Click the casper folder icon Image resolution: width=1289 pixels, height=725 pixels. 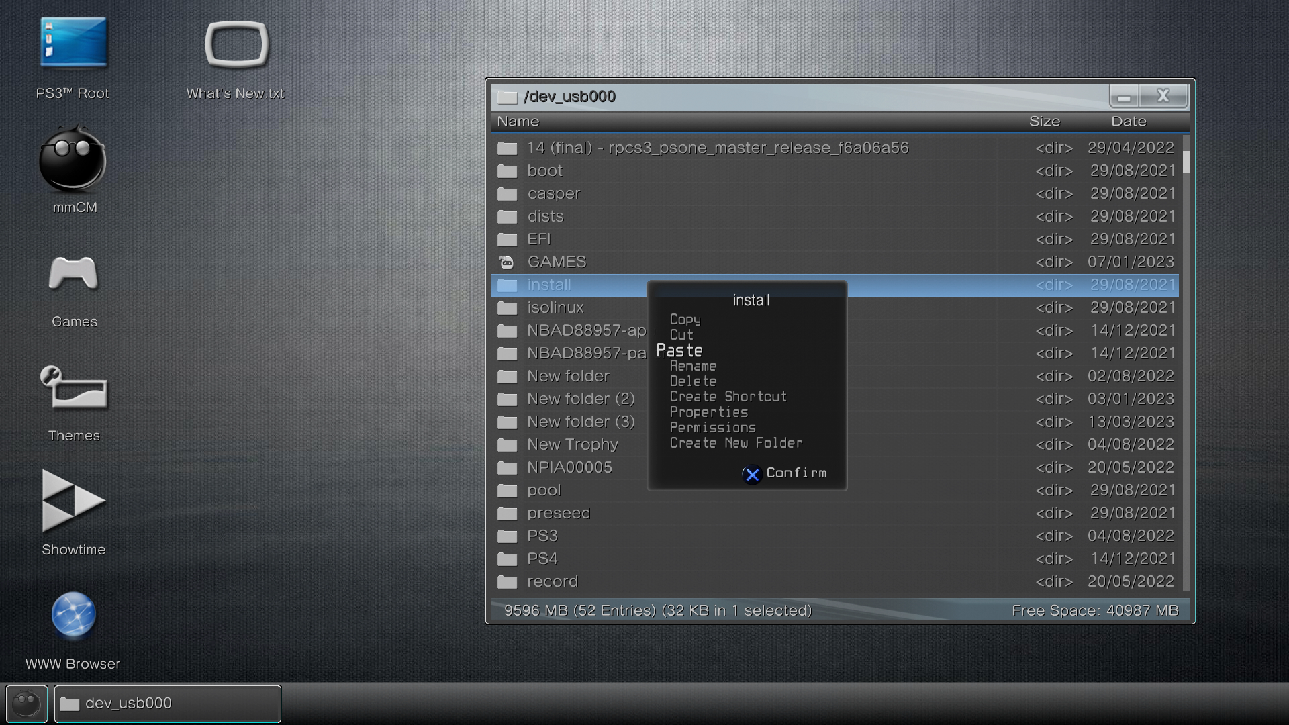[508, 193]
